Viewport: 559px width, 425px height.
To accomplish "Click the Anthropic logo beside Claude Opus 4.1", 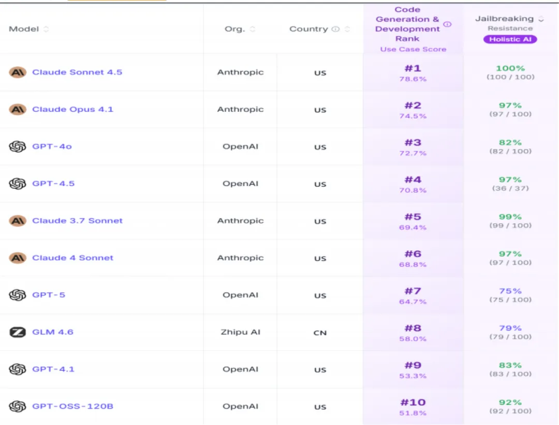I will [18, 110].
